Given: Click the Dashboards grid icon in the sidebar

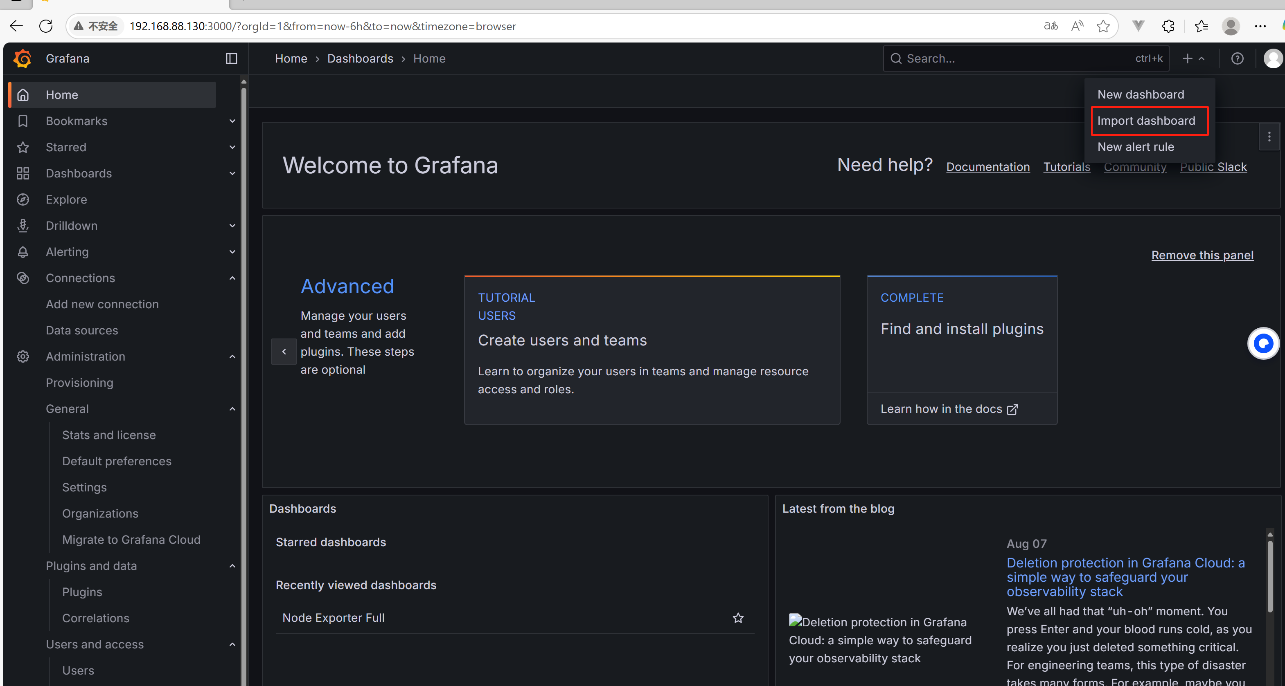Looking at the screenshot, I should coord(23,173).
